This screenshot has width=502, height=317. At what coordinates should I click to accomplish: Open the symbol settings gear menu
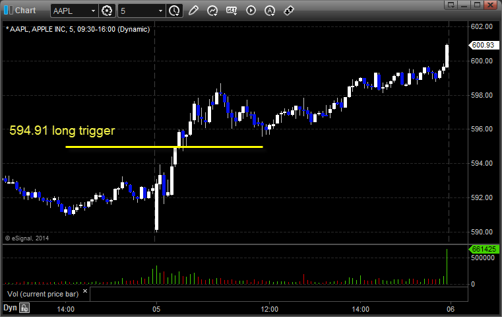pos(107,11)
